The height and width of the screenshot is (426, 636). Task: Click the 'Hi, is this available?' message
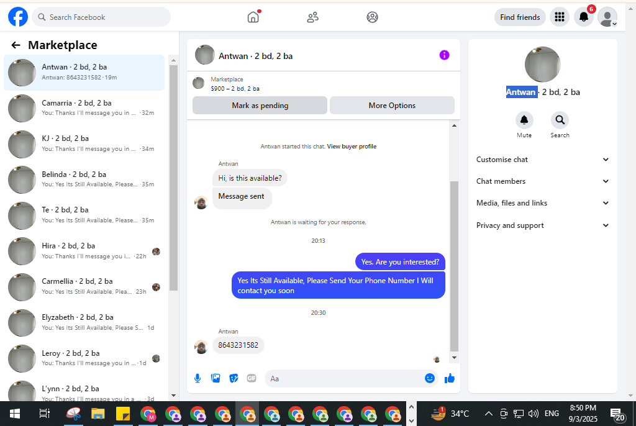250,178
